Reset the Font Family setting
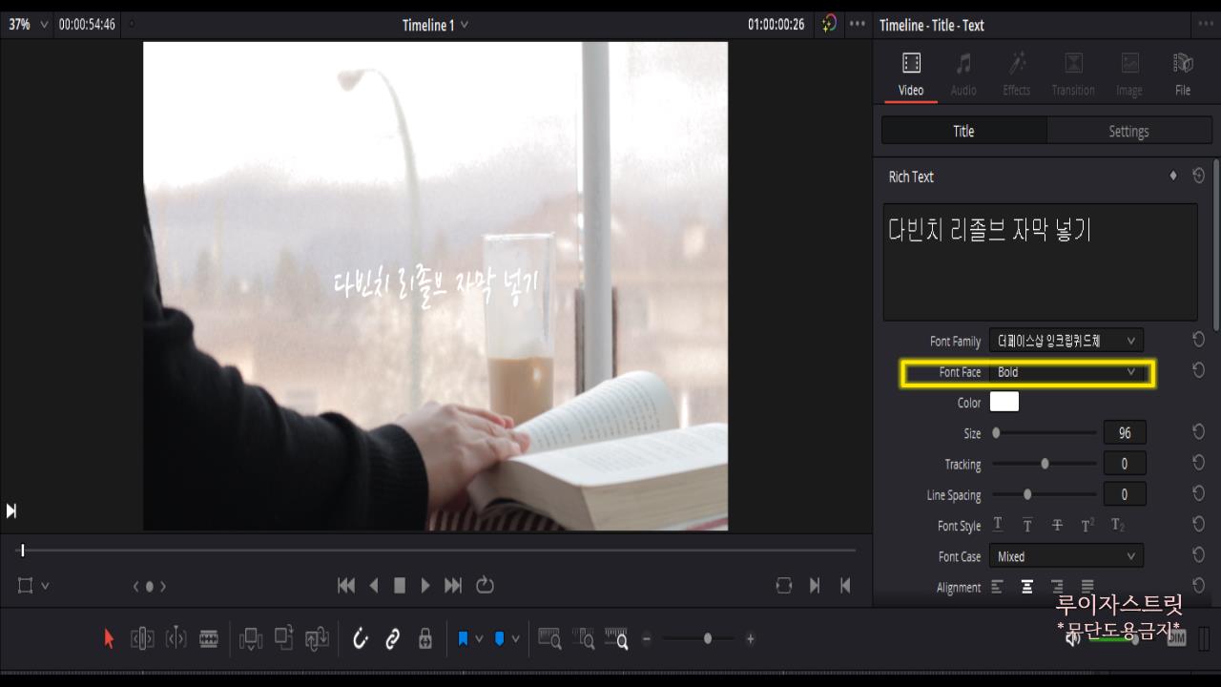 (1199, 340)
